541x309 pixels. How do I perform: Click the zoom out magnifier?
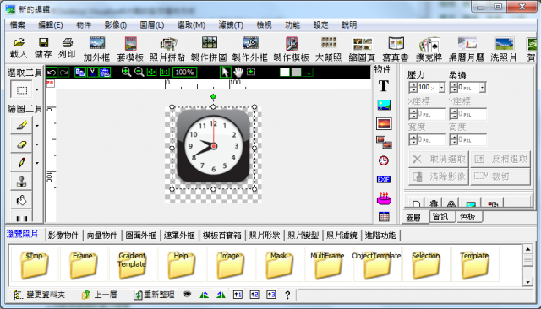[139, 72]
